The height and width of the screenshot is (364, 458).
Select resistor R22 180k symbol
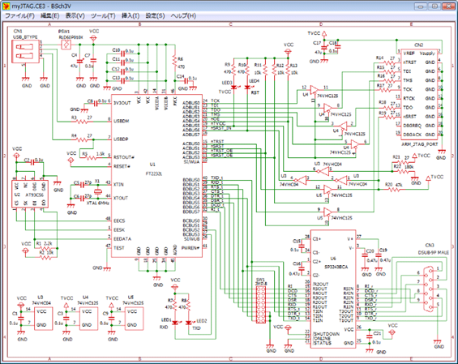[403, 172]
